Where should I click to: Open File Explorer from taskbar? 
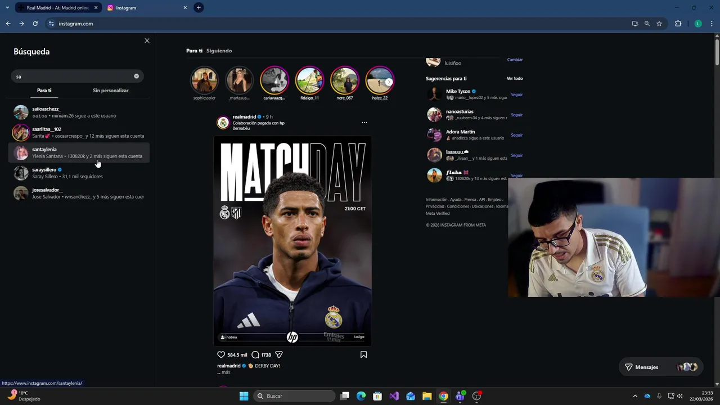427,396
